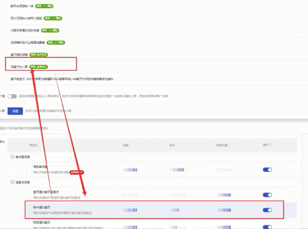Click the info icon beside 操作 header
The height and width of the screenshot is (229, 308).
click(x=271, y=145)
